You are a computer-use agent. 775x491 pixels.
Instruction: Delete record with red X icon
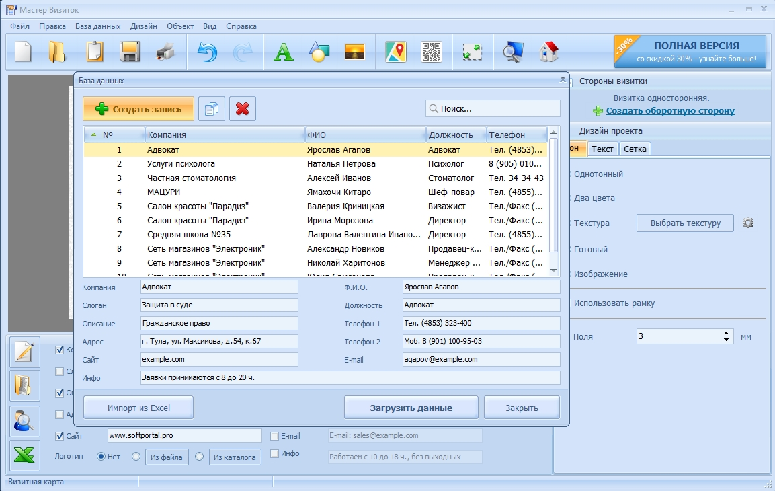tap(242, 109)
